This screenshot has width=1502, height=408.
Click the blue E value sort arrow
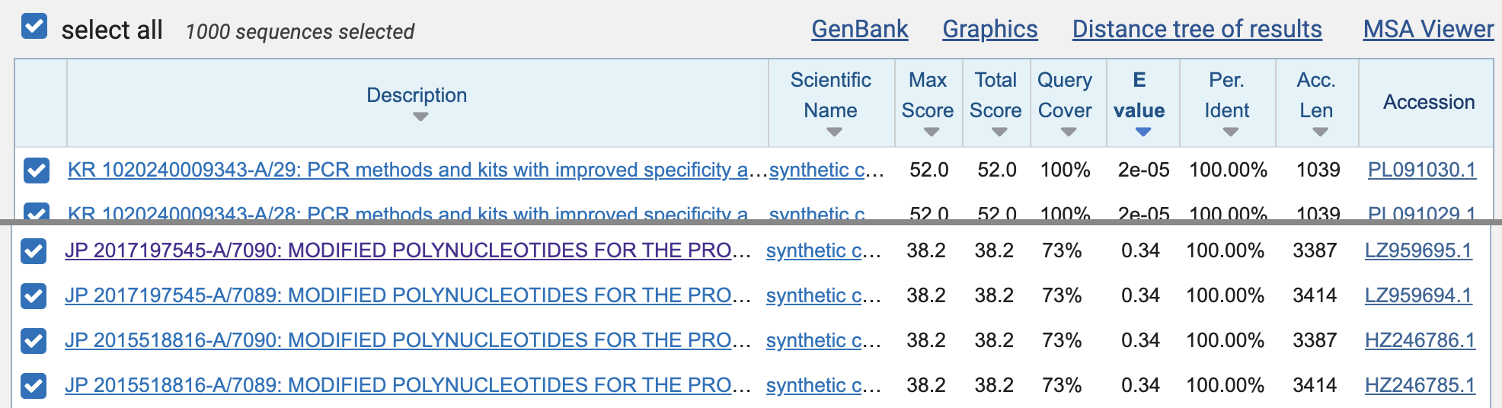pos(1142,132)
